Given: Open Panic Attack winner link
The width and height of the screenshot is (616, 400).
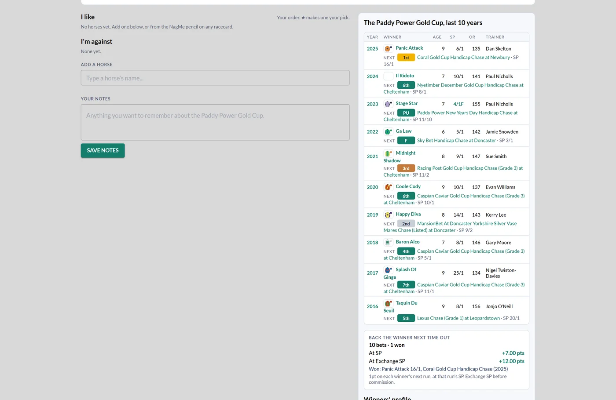Looking at the screenshot, I should pos(409,48).
